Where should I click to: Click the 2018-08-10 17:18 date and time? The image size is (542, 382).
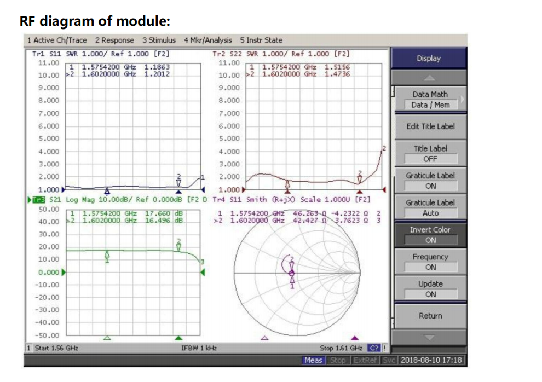[431, 360]
